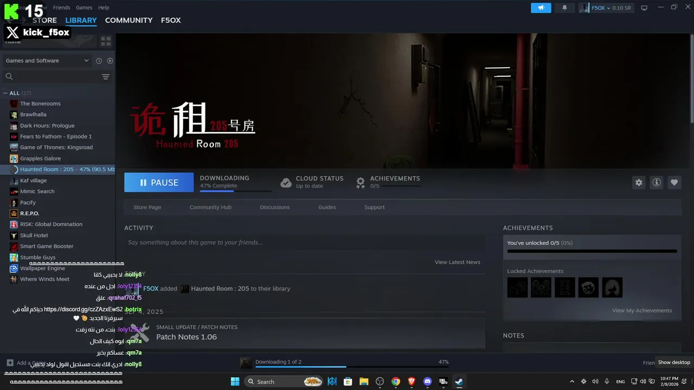The width and height of the screenshot is (694, 390).
Task: Select Brawlhalla in the game list
Action: (x=33, y=114)
